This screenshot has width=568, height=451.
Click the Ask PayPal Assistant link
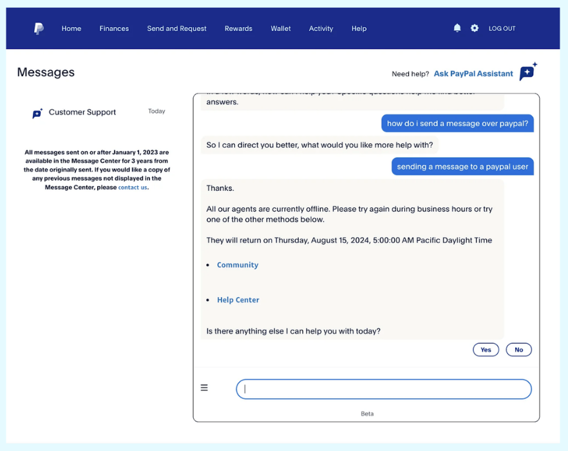pyautogui.click(x=473, y=73)
